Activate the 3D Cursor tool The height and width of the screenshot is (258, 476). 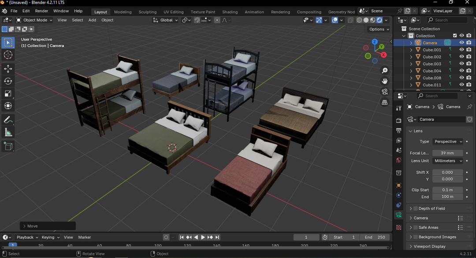tap(8, 55)
